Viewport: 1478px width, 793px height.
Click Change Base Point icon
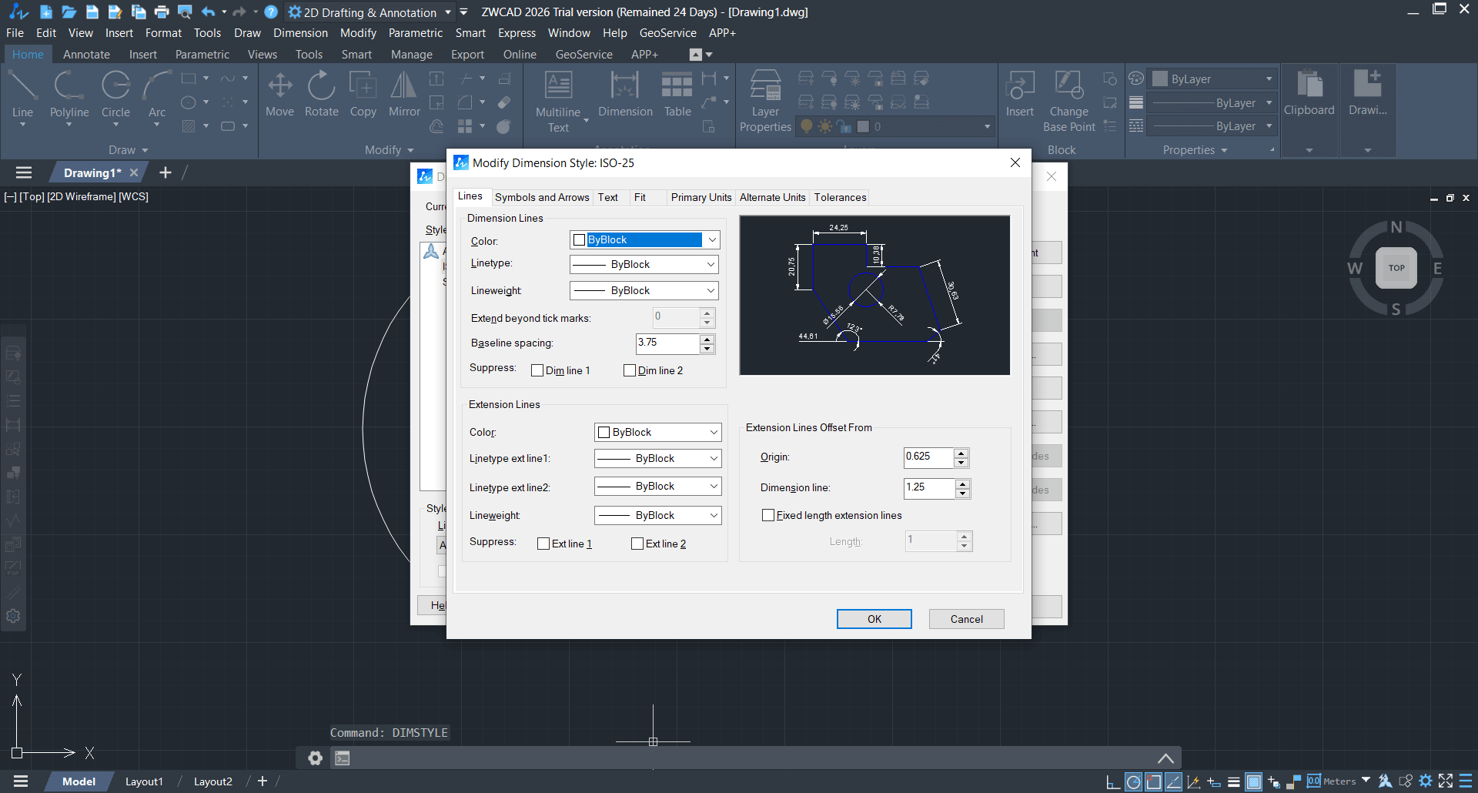pyautogui.click(x=1068, y=102)
